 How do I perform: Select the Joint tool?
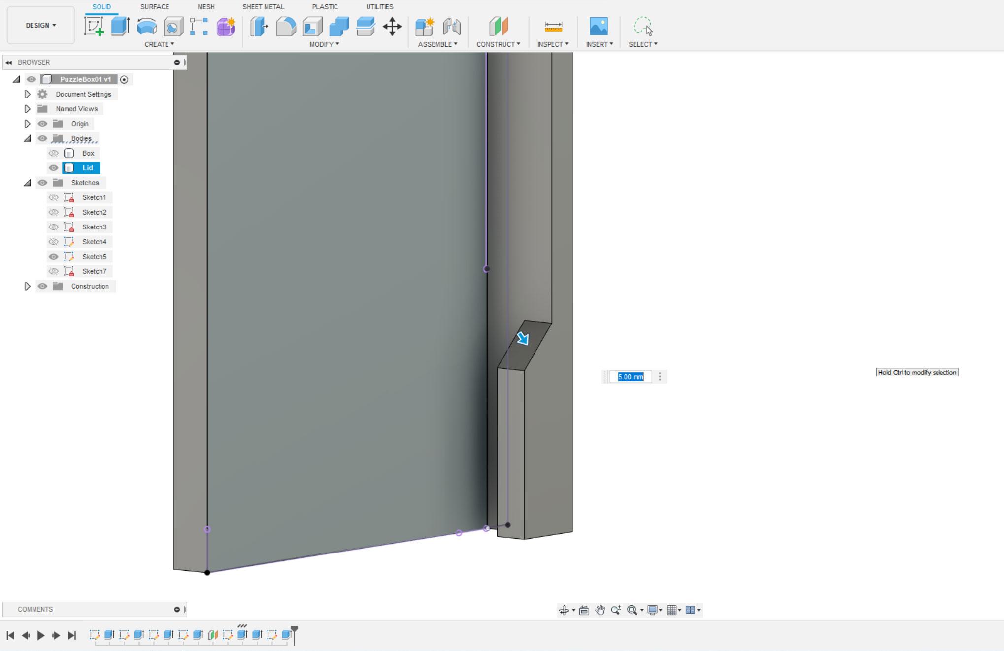tap(451, 27)
